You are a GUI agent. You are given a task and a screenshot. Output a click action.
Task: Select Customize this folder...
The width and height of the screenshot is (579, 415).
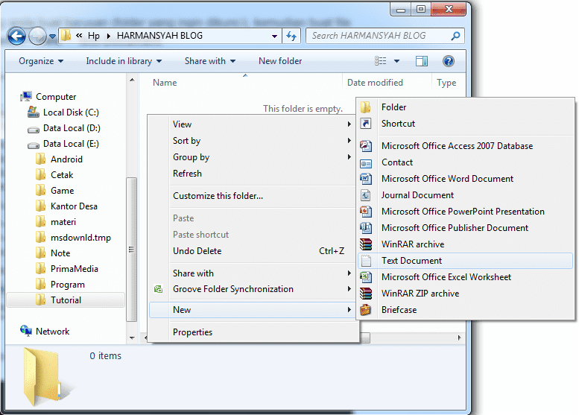click(253, 196)
